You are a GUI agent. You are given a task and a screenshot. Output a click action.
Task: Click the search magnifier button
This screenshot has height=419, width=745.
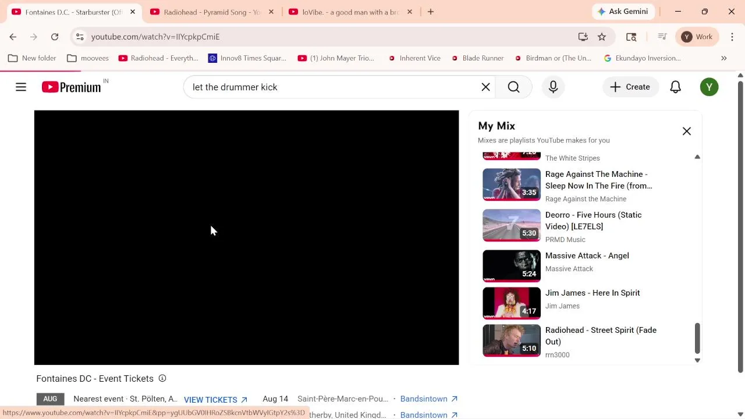pos(513,87)
